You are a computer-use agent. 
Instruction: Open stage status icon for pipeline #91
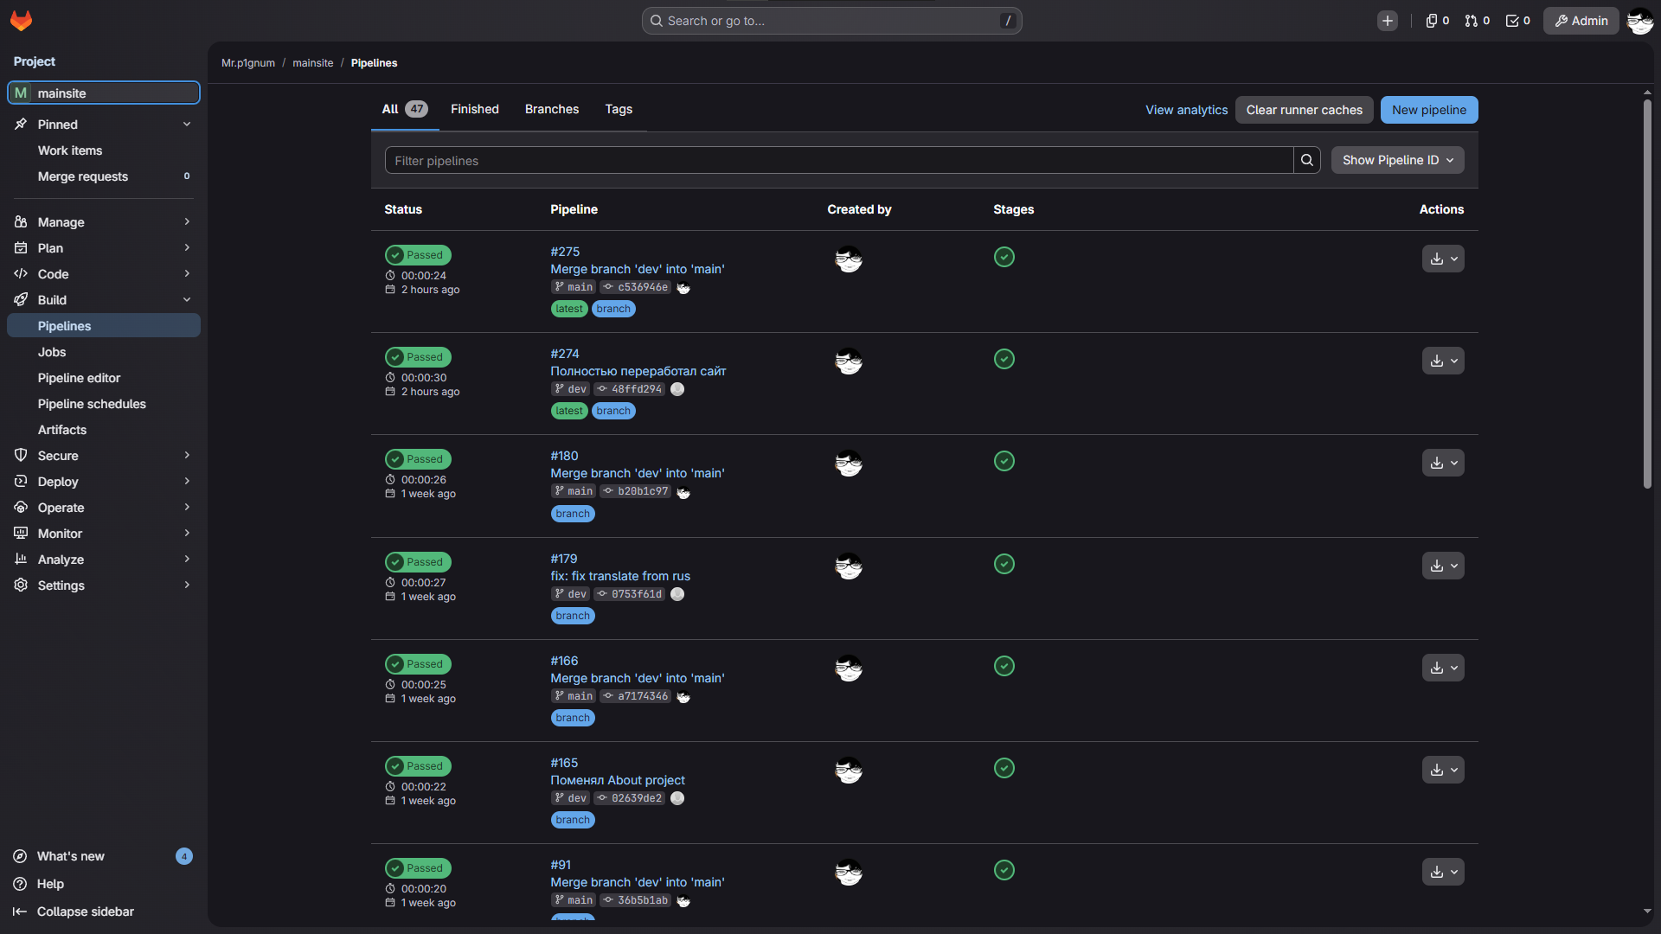click(1004, 870)
